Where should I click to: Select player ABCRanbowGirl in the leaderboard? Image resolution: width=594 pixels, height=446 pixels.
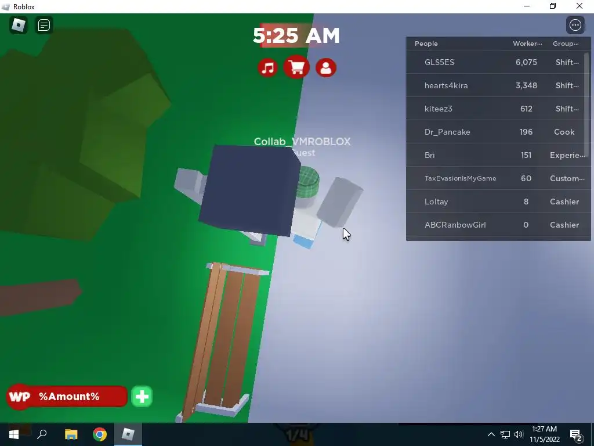point(496,225)
